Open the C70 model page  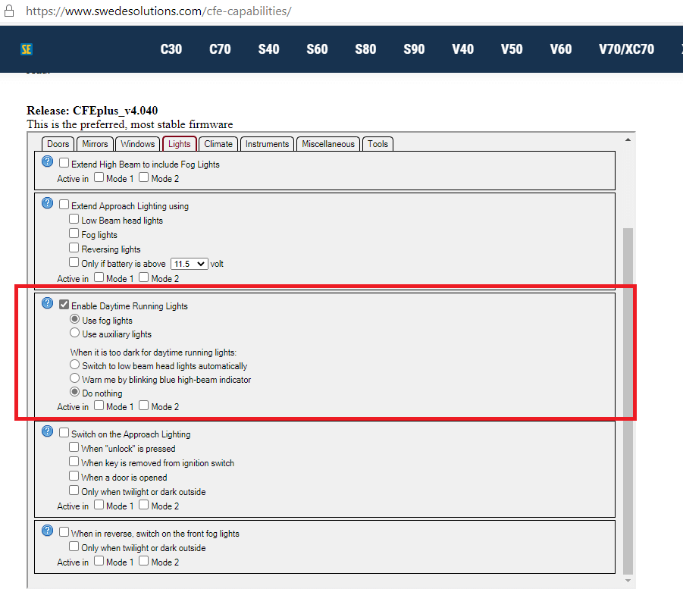pyautogui.click(x=220, y=49)
